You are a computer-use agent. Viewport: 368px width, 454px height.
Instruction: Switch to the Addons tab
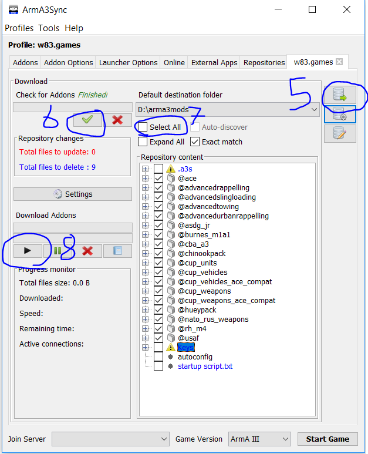point(25,62)
